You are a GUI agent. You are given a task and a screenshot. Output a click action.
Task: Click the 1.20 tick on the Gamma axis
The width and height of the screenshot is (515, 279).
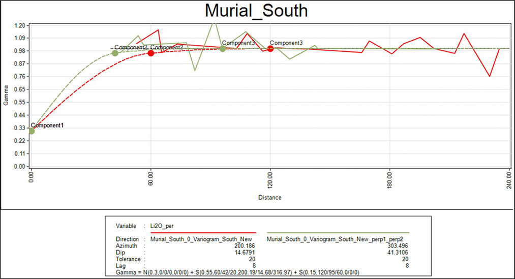tap(20, 25)
